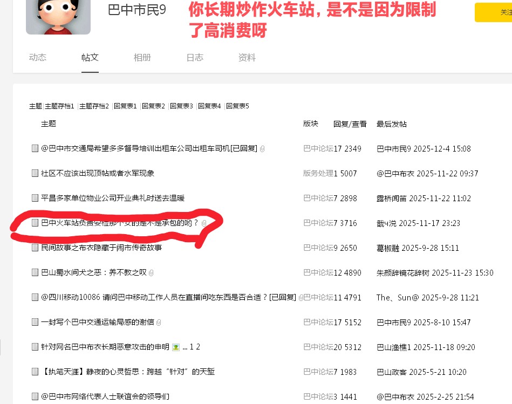Click the user avatar of 巴中市民9
This screenshot has height=404, width=512.
point(58,17)
